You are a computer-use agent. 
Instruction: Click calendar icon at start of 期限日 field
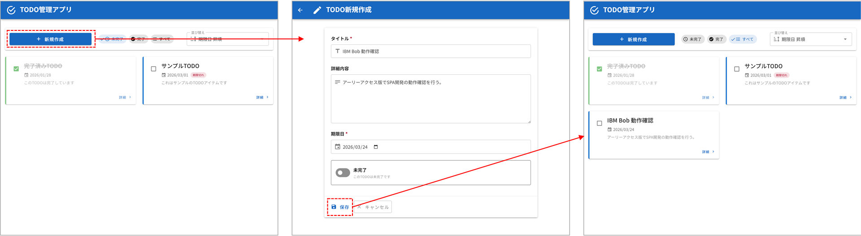pyautogui.click(x=338, y=147)
